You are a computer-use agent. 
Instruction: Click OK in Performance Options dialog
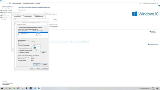32,69
